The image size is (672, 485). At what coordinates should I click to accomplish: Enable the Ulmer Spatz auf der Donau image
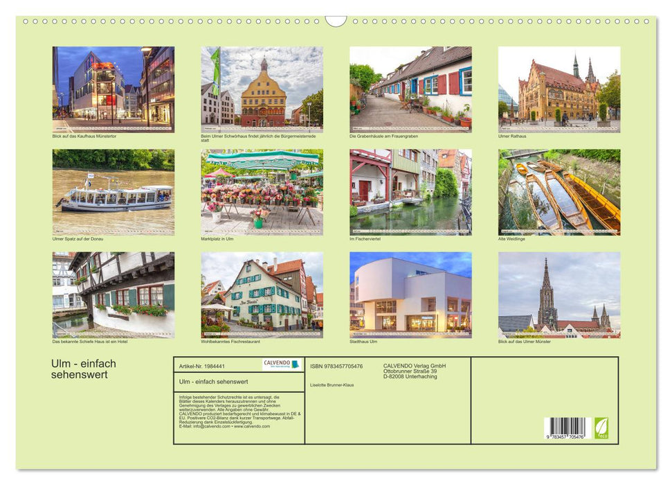113,191
